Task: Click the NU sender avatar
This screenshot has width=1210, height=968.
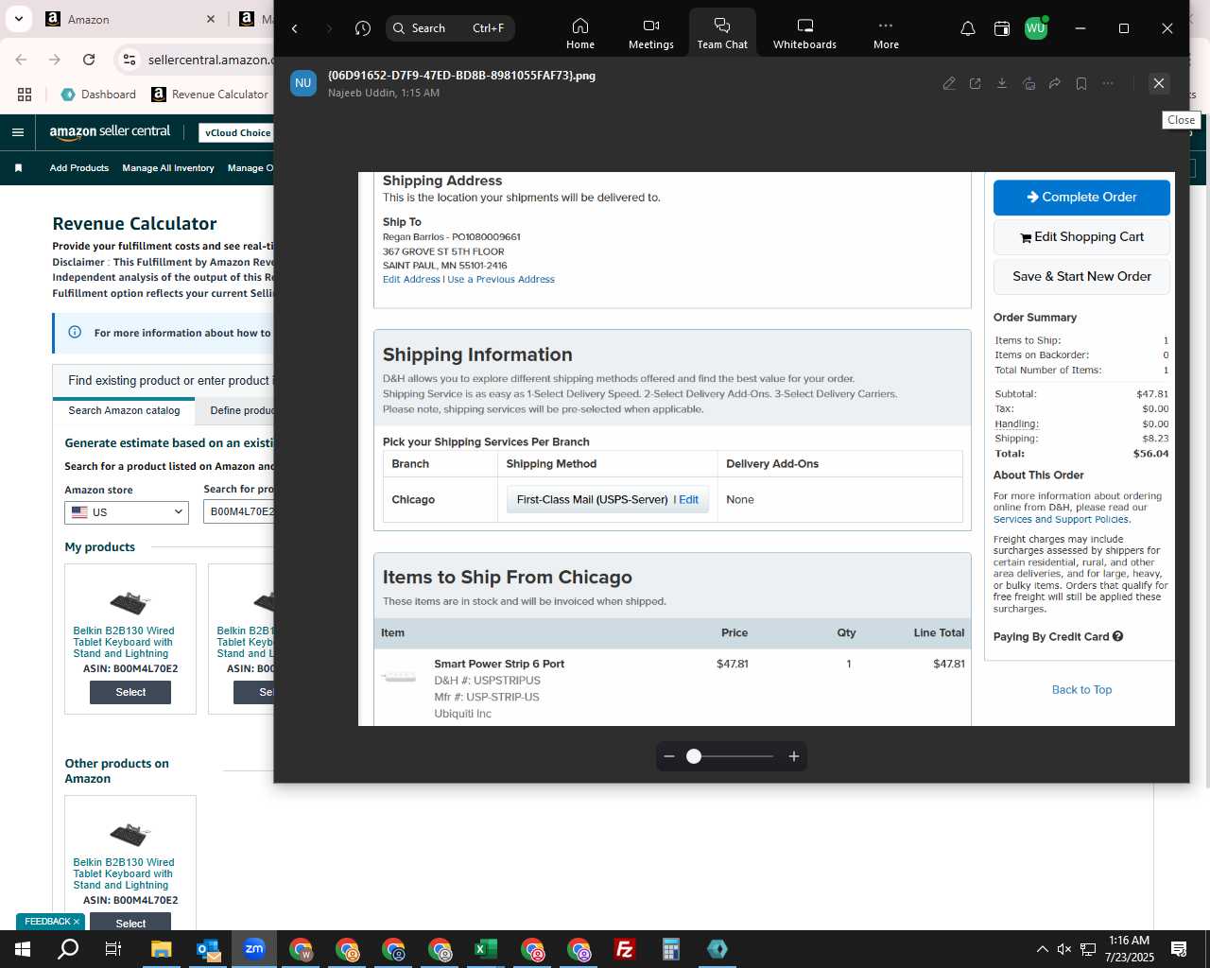Action: coord(303,83)
